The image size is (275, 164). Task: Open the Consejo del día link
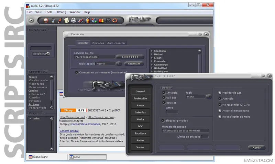[69, 131]
